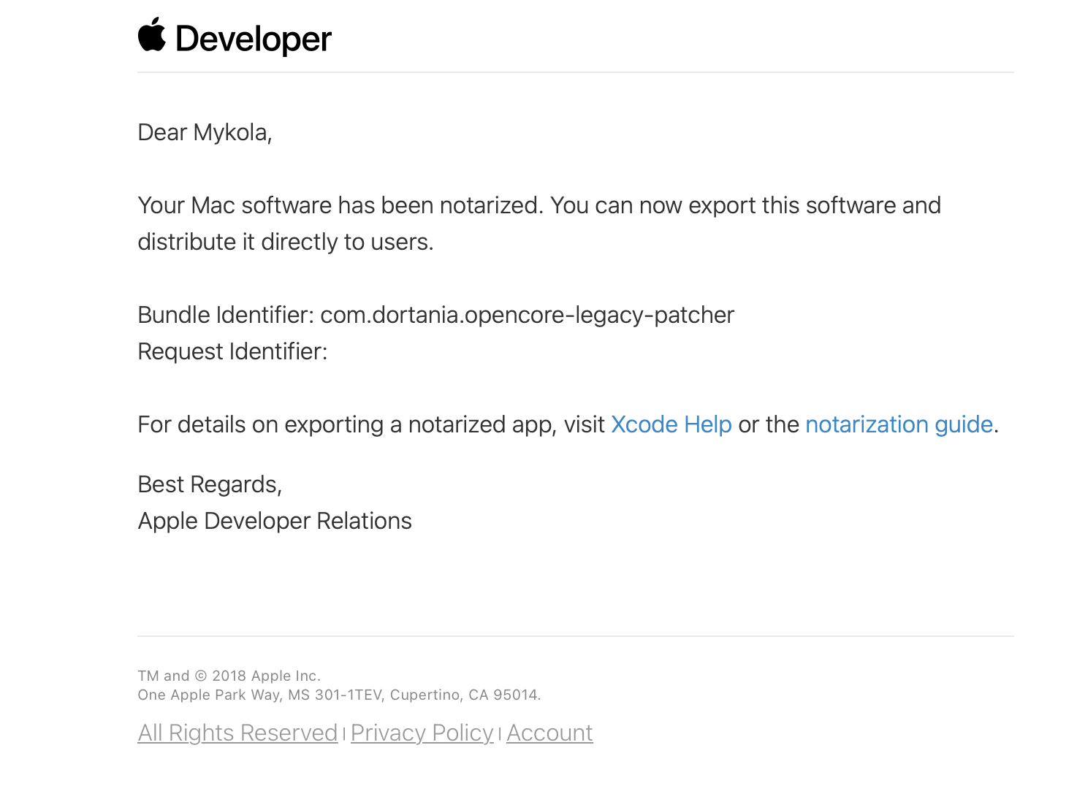Click the Dear Mykola greeting
The image size is (1077, 802).
(205, 132)
